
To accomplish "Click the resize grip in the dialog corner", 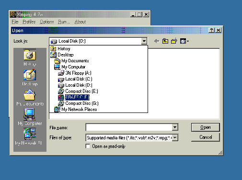I will click(x=220, y=153).
